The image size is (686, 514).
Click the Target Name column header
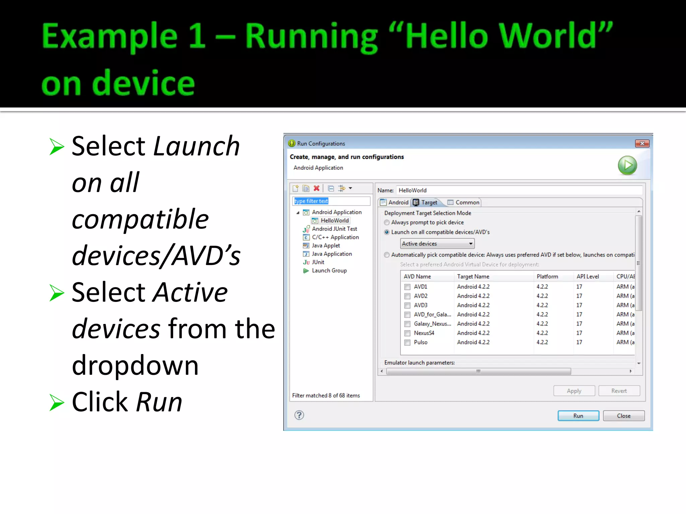click(x=493, y=277)
